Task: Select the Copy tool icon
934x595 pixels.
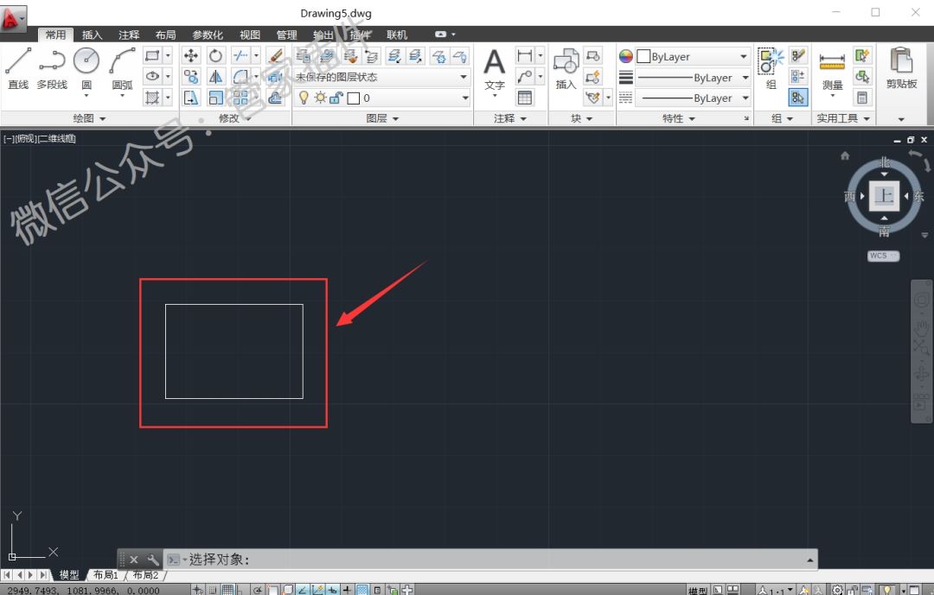Action: coord(191,76)
